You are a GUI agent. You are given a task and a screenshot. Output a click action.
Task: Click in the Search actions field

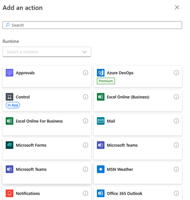[92, 25]
